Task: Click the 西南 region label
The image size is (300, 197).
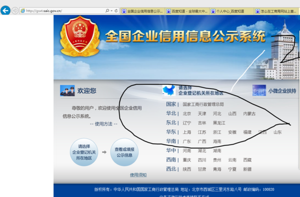Action: [x=171, y=160]
